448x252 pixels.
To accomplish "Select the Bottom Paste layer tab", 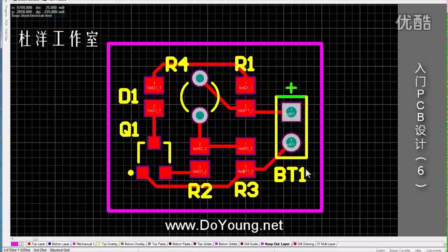I will [179, 244].
